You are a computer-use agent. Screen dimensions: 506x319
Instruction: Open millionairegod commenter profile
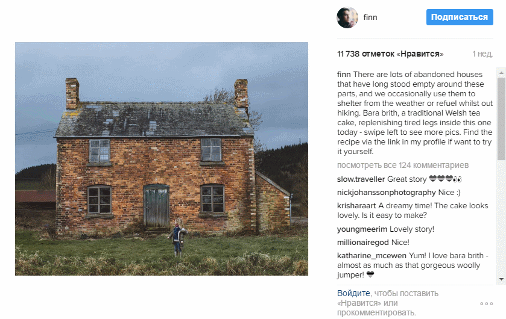[x=362, y=243]
